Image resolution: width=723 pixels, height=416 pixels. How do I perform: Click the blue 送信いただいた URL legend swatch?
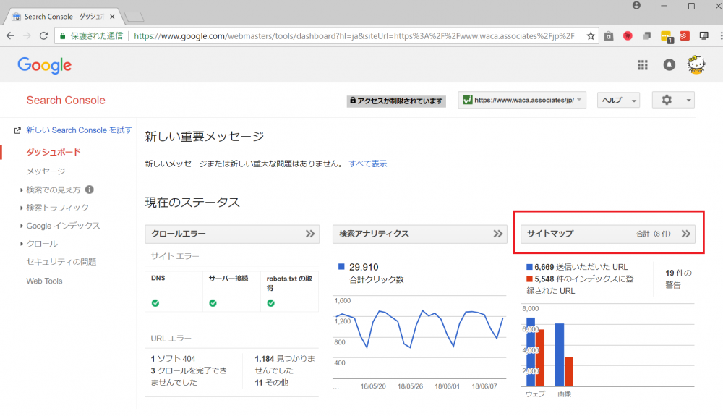[x=529, y=267]
